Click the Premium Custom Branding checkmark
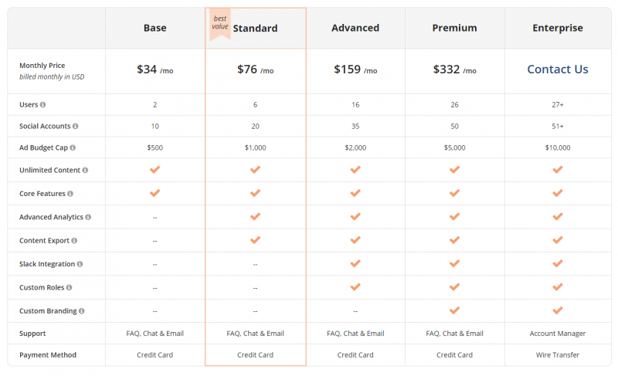This screenshot has width=618, height=376. point(454,310)
